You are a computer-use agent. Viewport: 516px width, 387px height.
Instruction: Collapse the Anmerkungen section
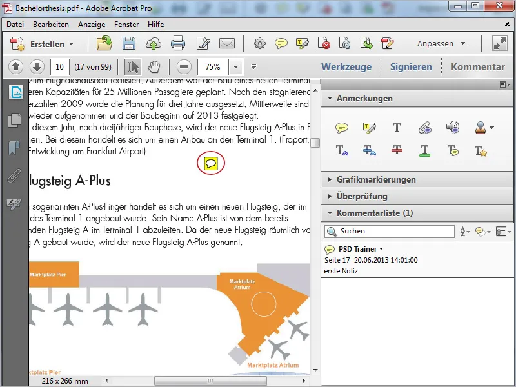330,98
